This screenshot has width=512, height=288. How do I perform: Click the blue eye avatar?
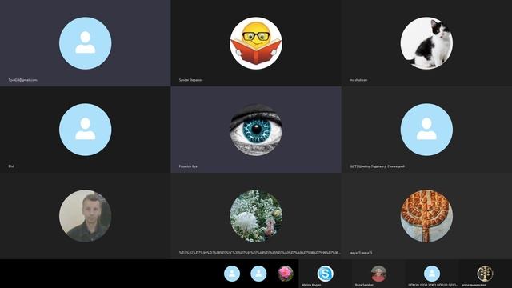[256, 130]
